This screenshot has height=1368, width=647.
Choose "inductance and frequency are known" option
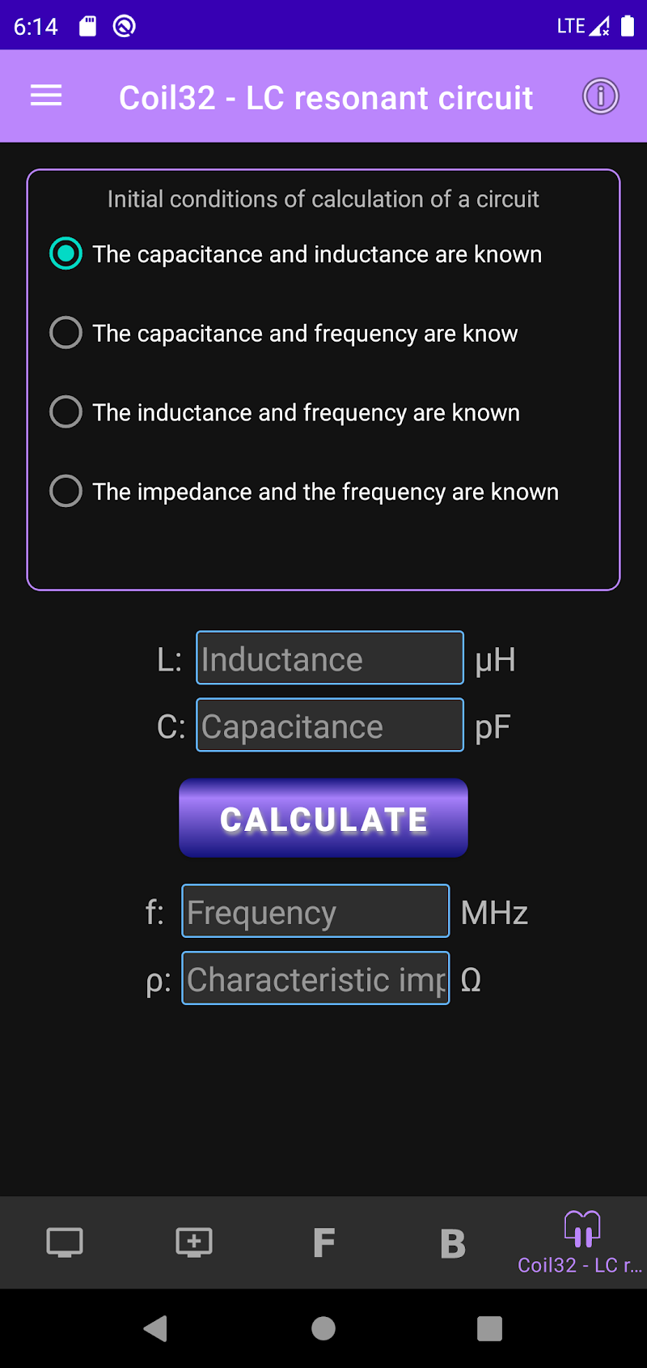click(x=66, y=412)
